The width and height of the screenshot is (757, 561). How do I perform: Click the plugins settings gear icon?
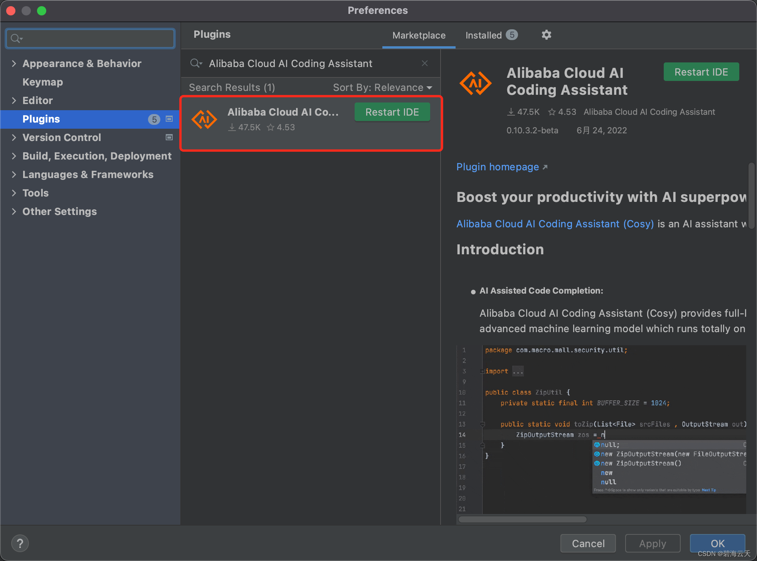pos(546,35)
